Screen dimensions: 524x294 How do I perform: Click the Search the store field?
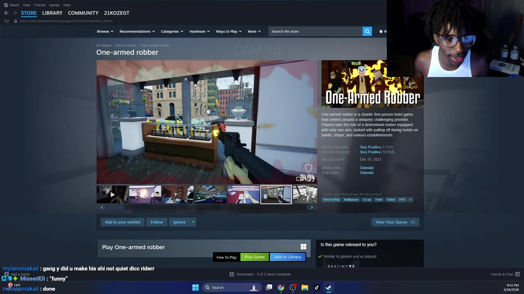coord(316,31)
